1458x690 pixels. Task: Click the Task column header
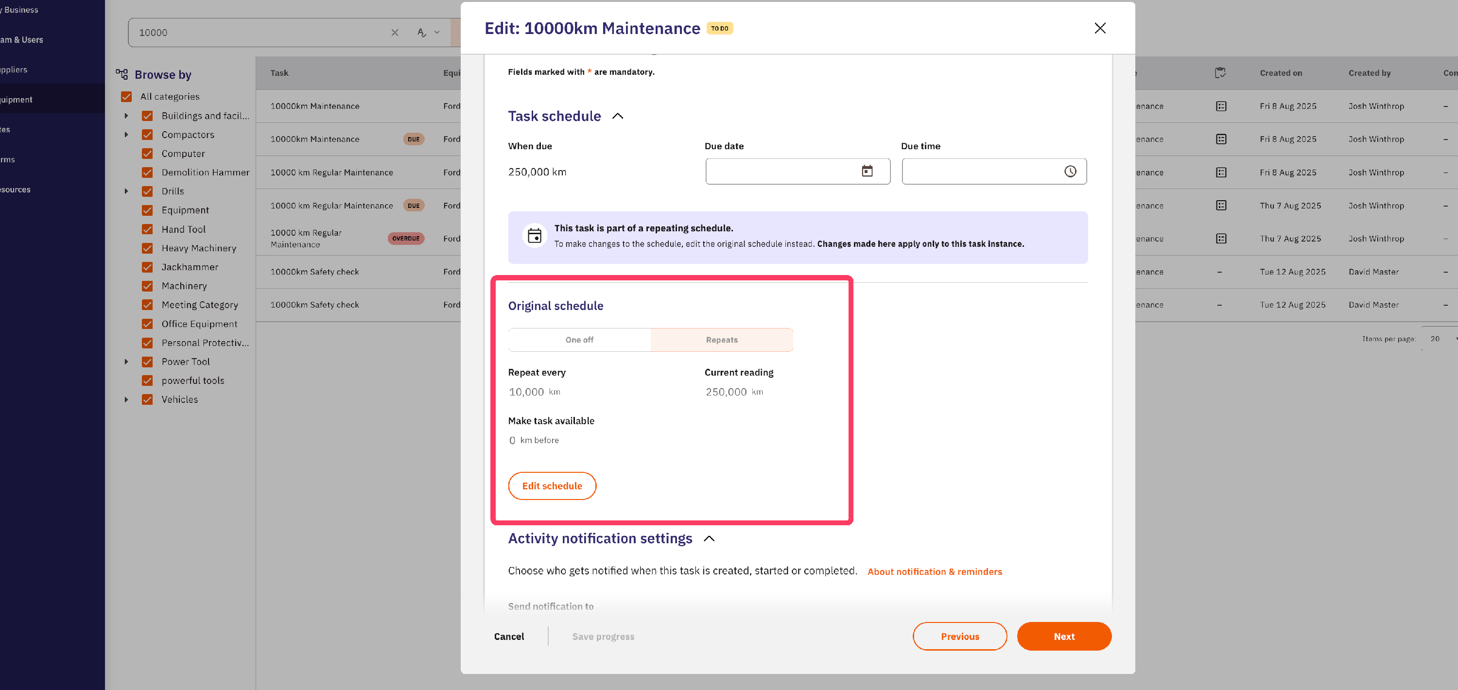(279, 72)
